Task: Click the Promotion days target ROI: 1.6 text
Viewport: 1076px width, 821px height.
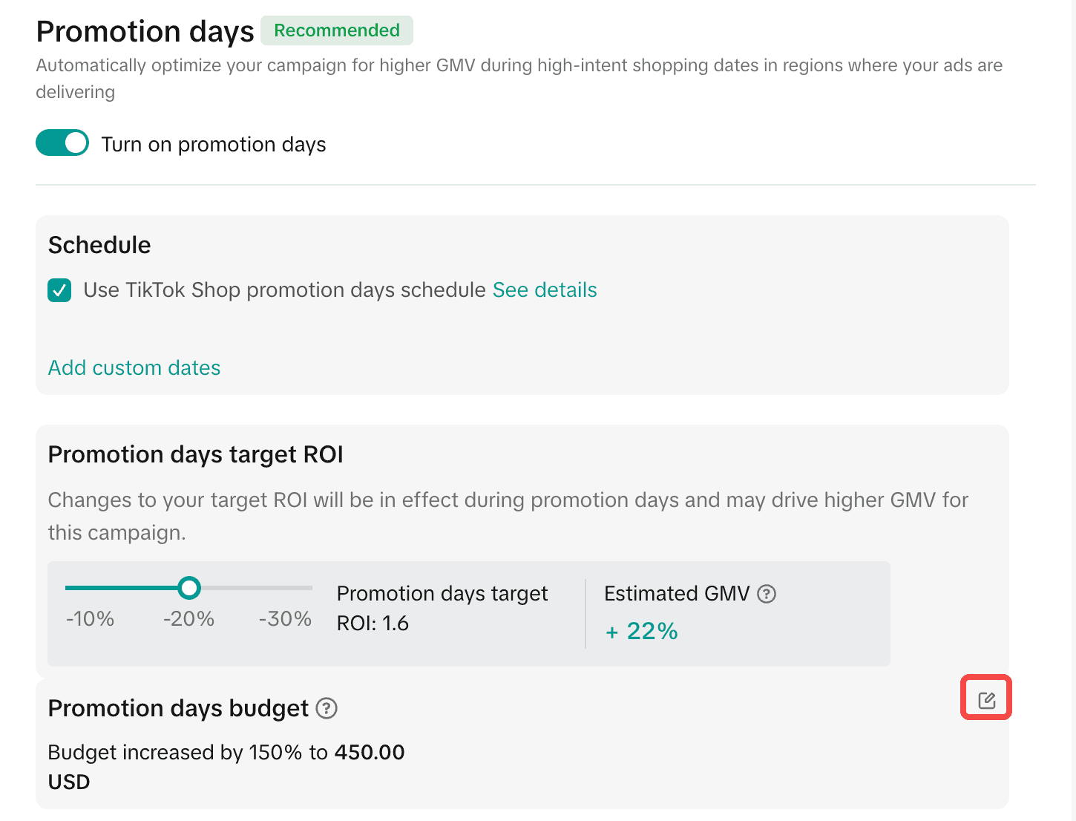Action: 442,608
